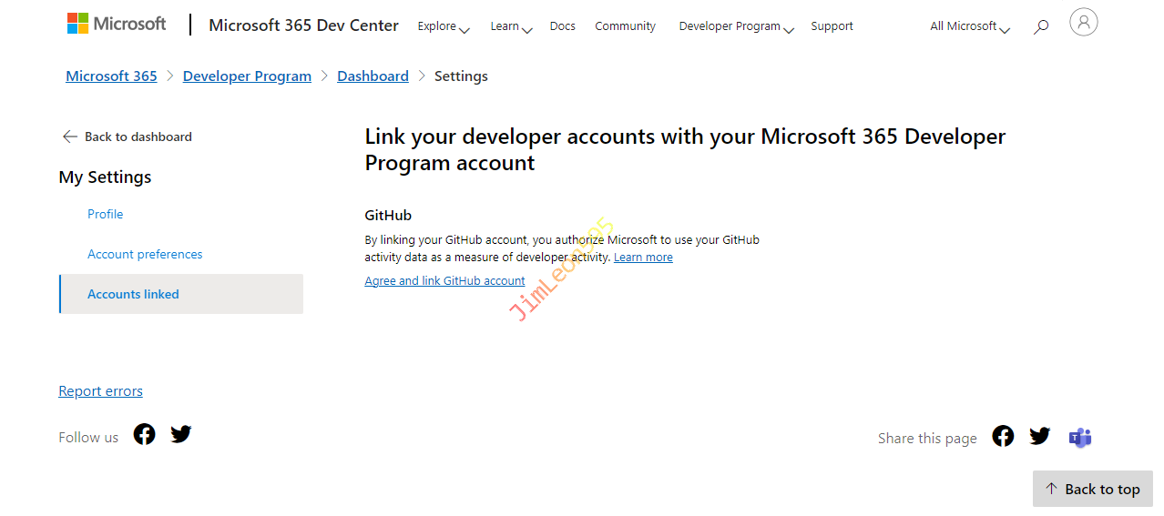
Task: Share this page on Twitter
Action: point(1040,436)
